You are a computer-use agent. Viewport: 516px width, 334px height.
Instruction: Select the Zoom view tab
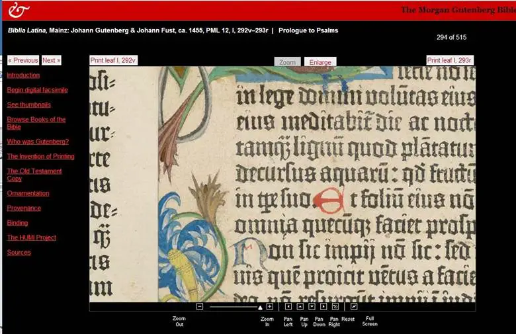click(287, 62)
